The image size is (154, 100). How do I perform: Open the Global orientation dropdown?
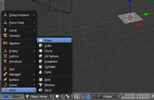(111, 97)
